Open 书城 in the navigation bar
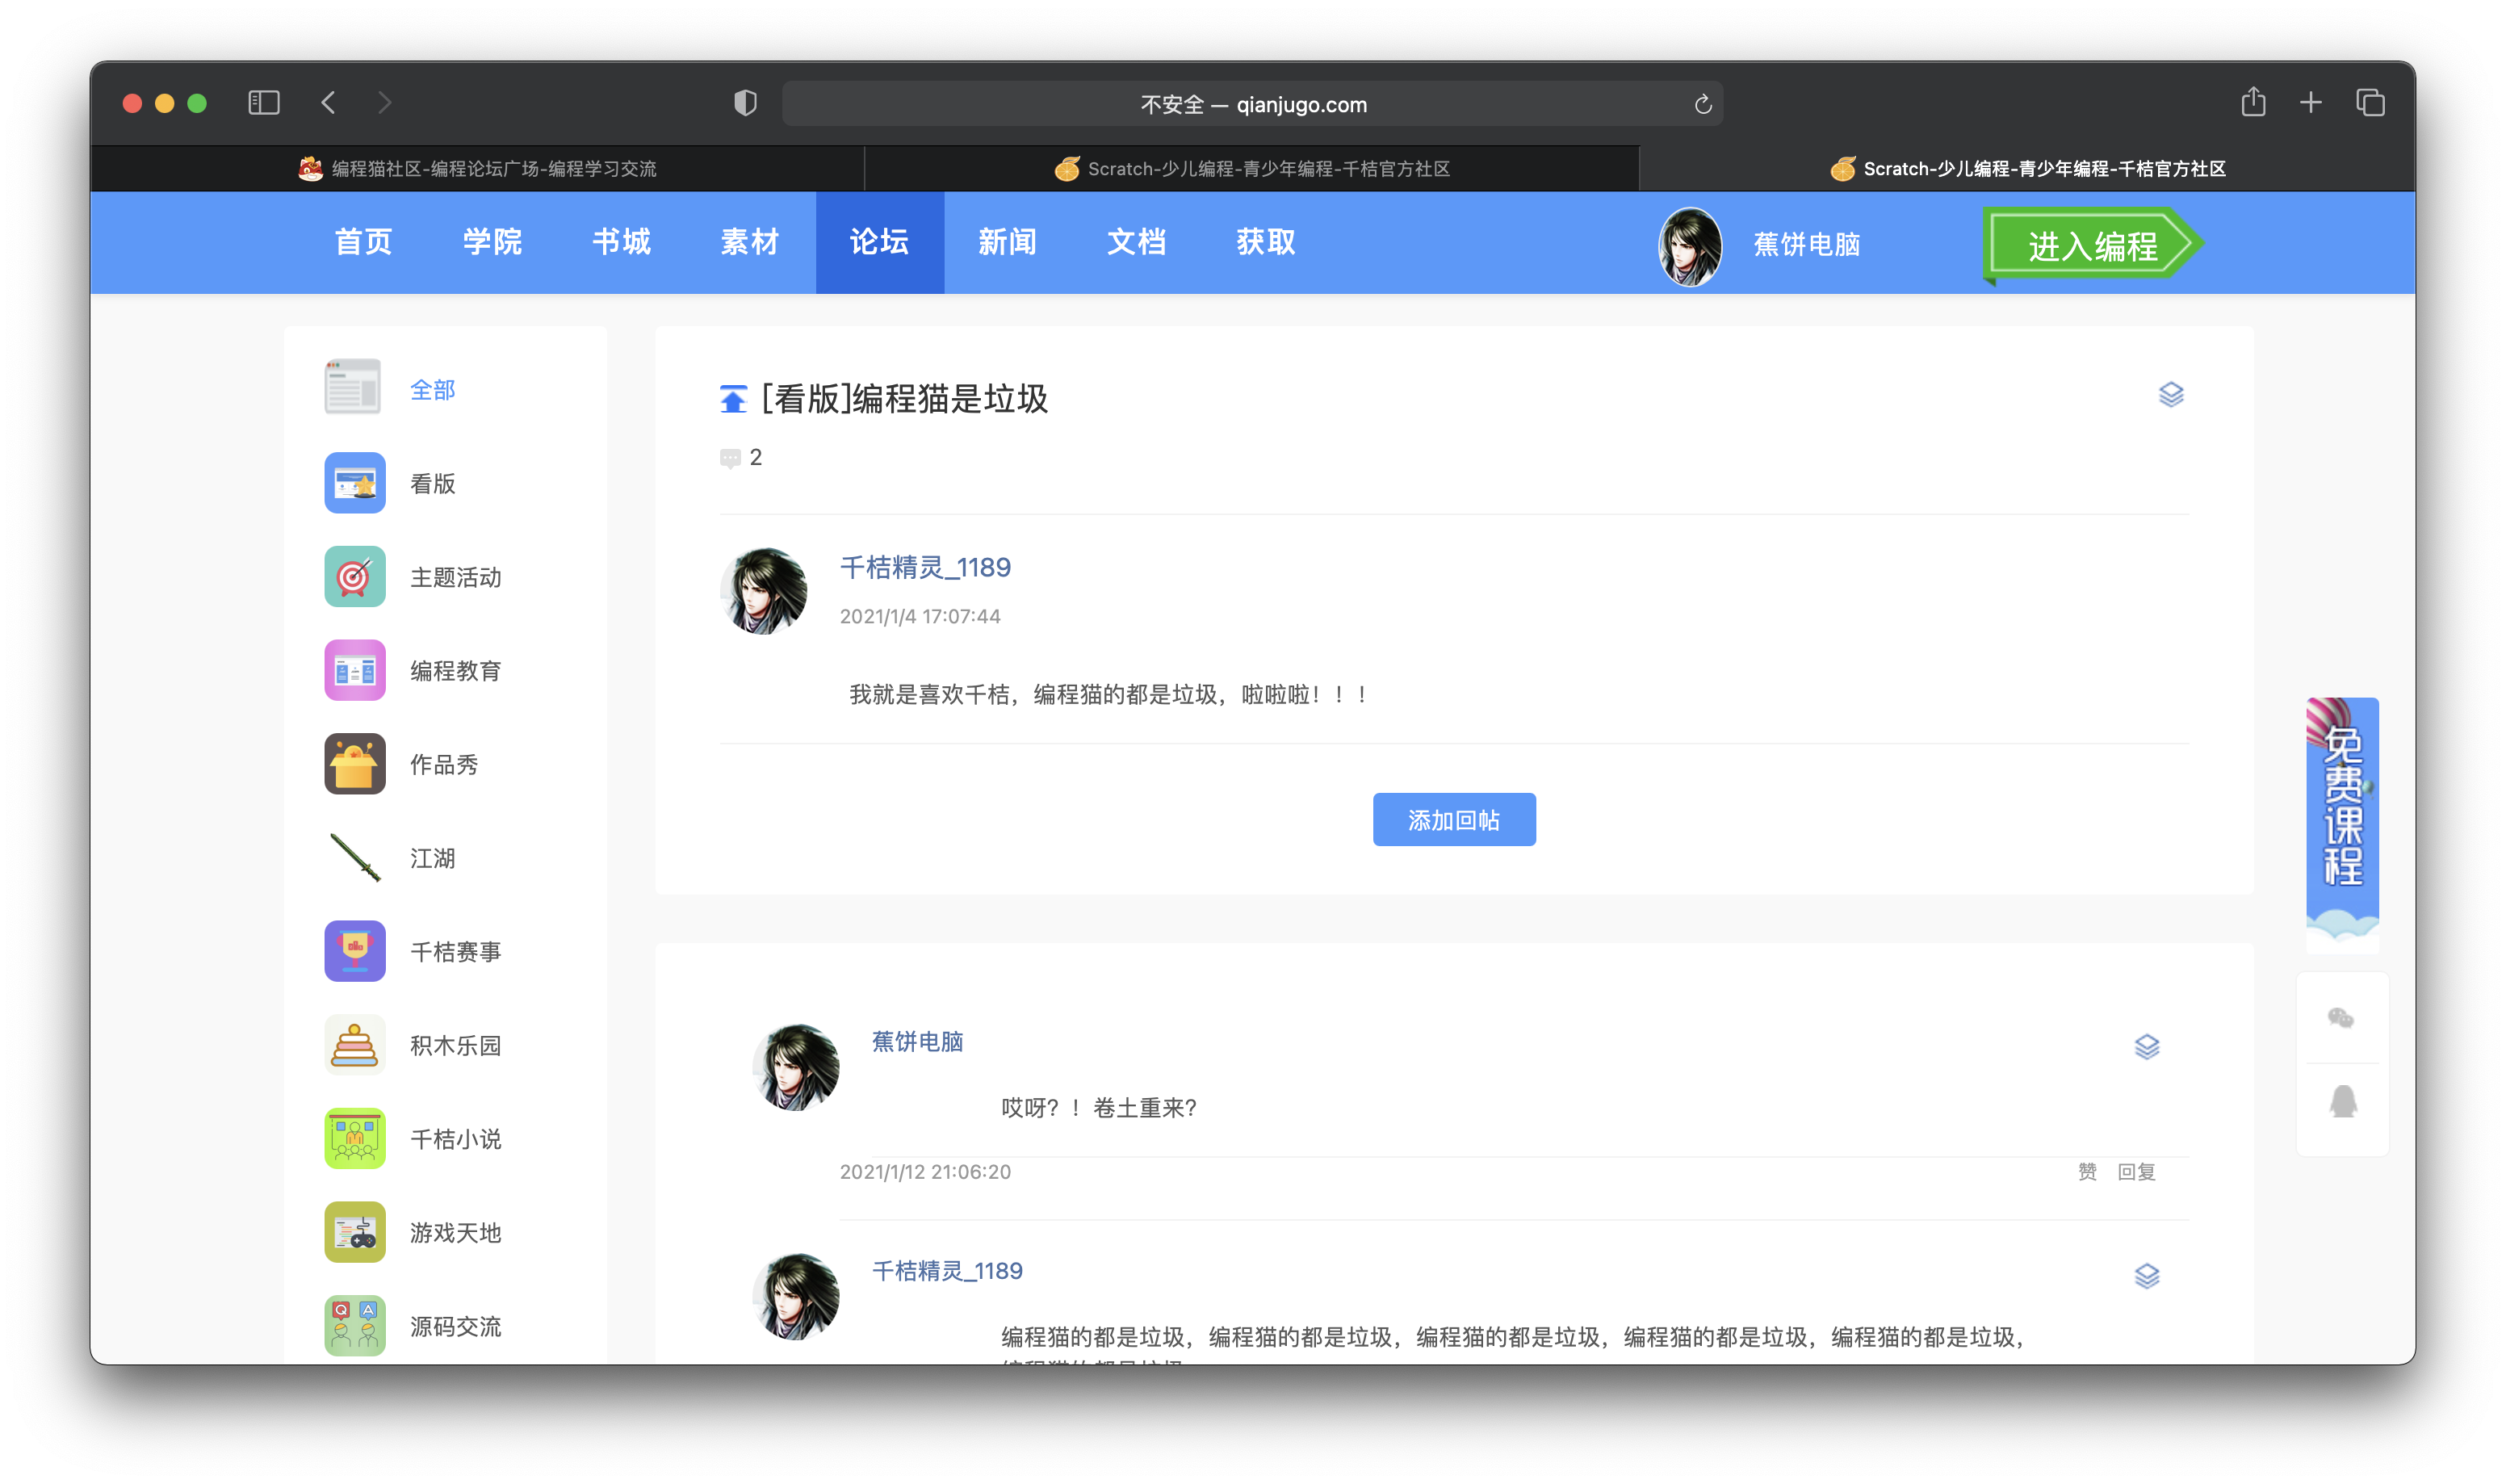 click(x=622, y=242)
